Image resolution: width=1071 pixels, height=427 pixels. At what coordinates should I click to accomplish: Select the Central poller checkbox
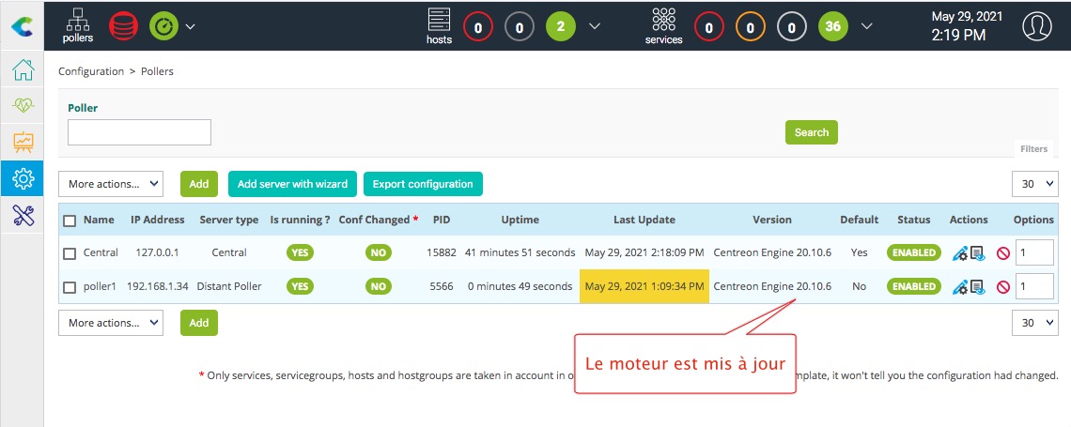pyautogui.click(x=70, y=253)
